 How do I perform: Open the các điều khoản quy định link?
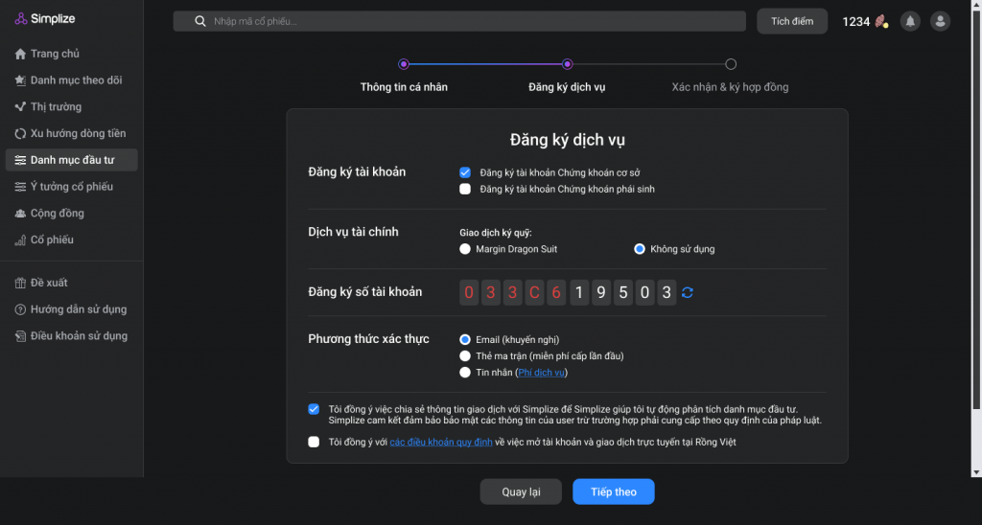tap(441, 442)
